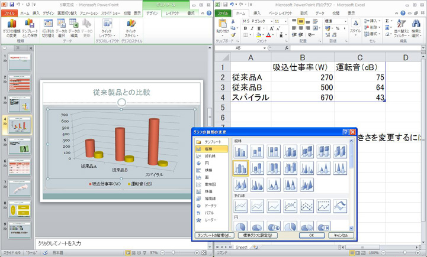This screenshot has height=257, width=427.
Task: Open Excel Page Layout tab
Action: [x=280, y=13]
